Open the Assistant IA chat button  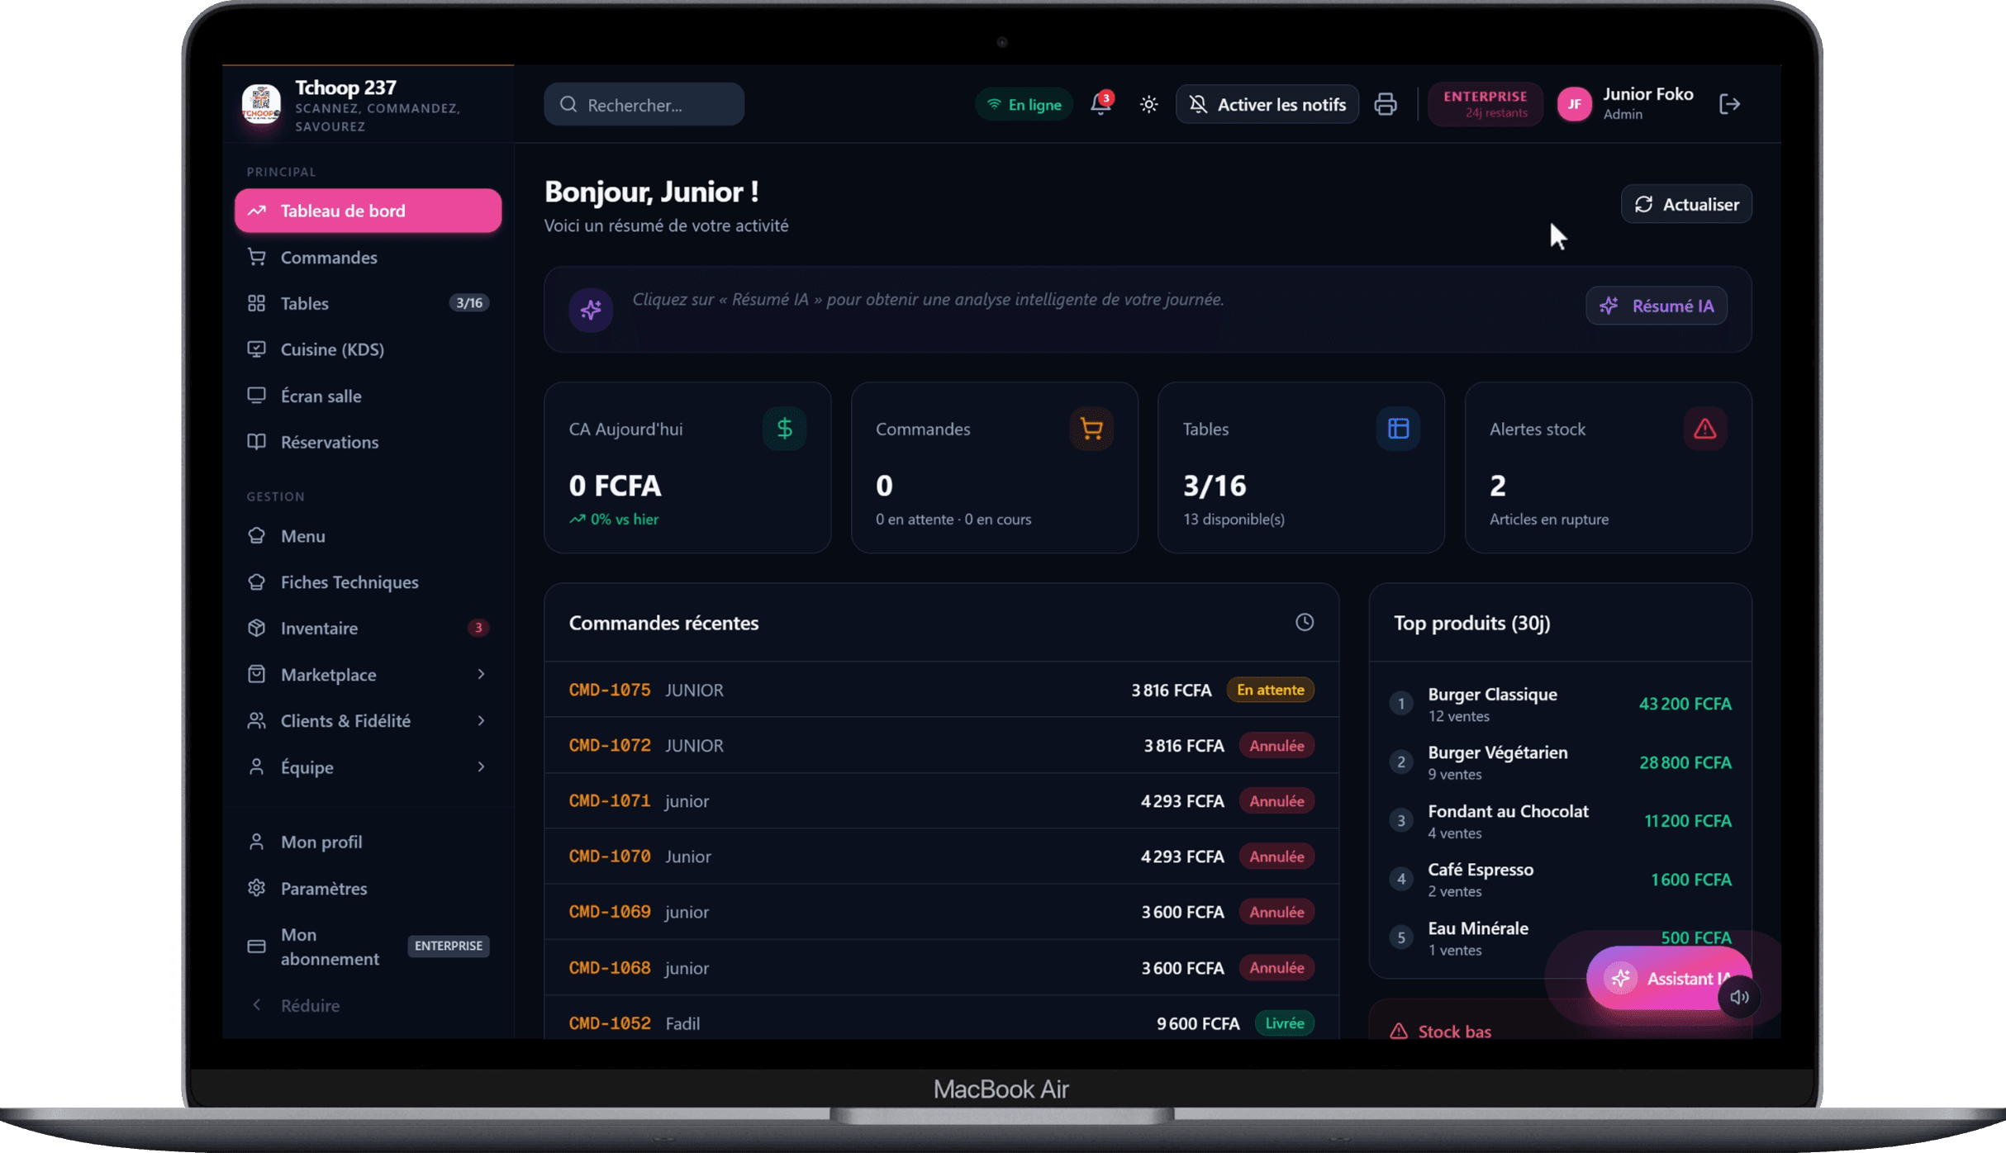click(1669, 978)
